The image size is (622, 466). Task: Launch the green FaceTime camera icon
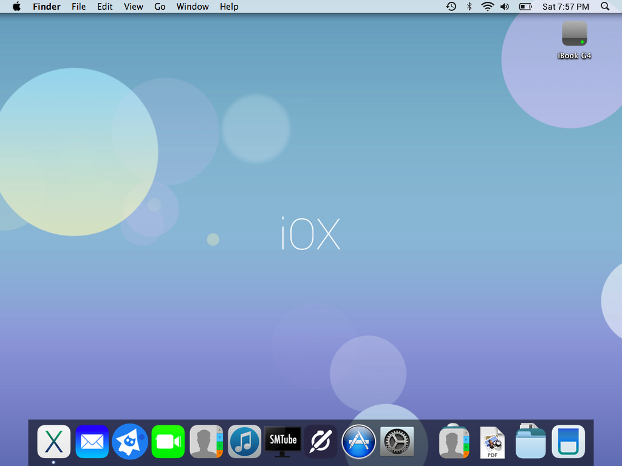point(168,442)
